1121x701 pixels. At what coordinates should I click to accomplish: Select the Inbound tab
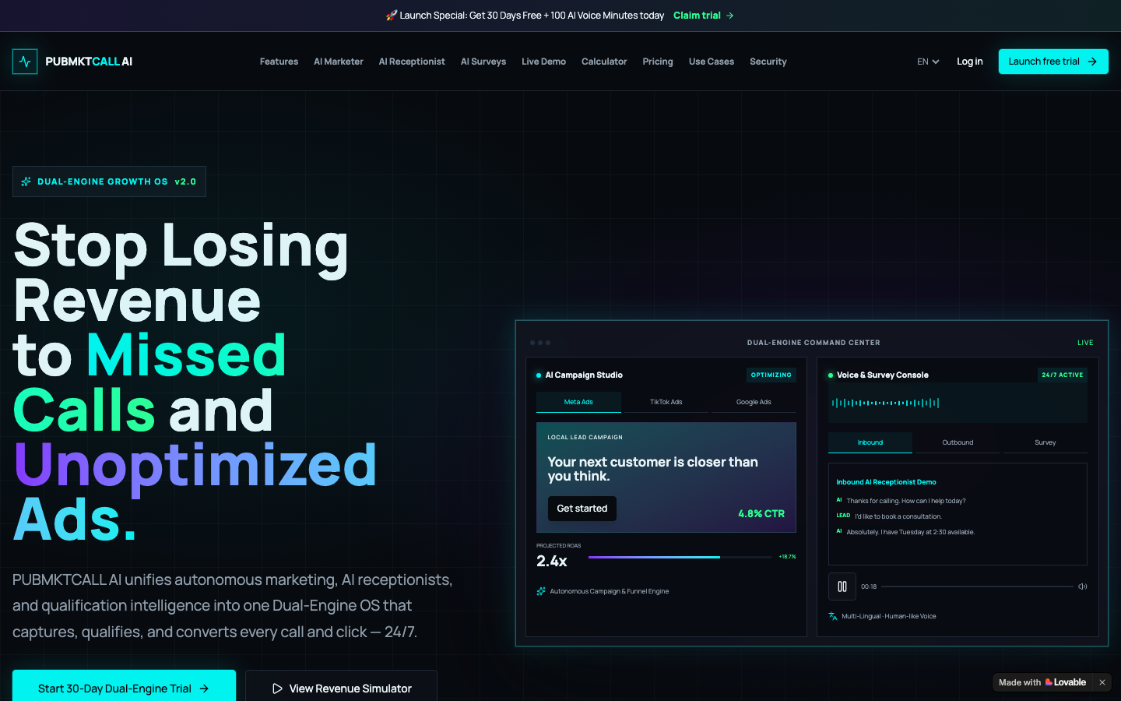[x=870, y=442]
